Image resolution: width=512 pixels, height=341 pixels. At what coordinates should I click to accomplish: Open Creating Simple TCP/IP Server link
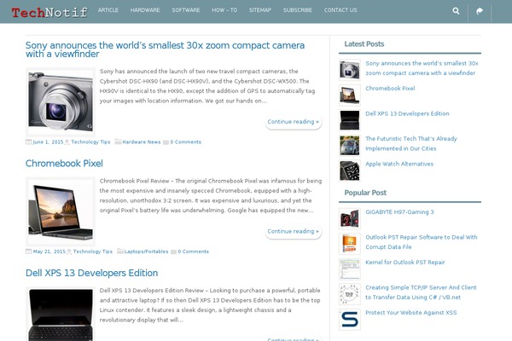click(421, 292)
